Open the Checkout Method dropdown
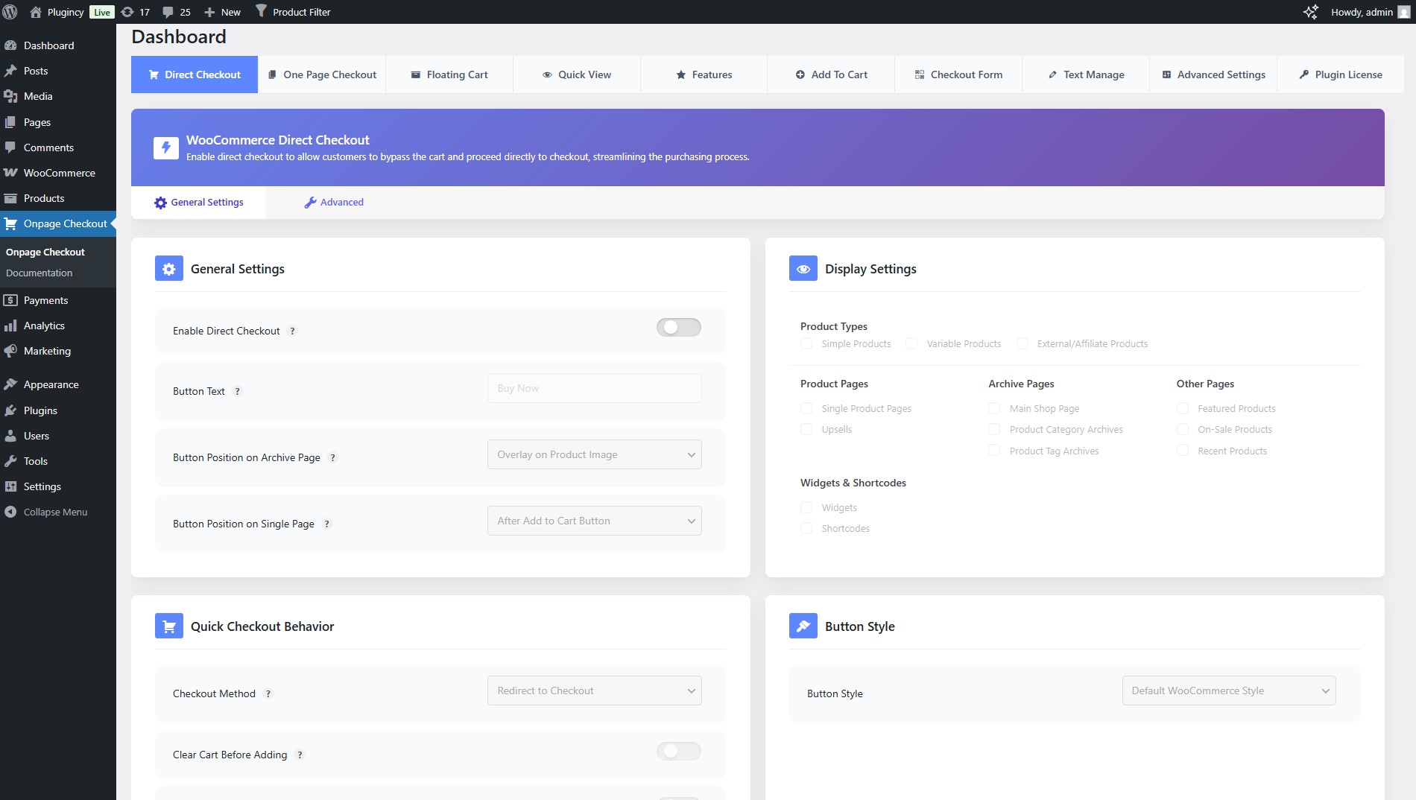Image resolution: width=1416 pixels, height=800 pixels. click(594, 691)
